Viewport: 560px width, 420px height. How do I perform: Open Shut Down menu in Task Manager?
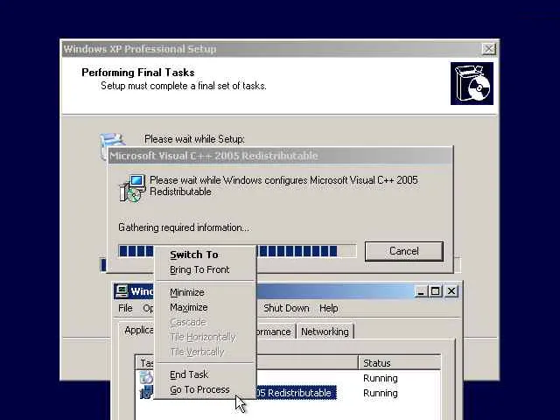pos(286,308)
